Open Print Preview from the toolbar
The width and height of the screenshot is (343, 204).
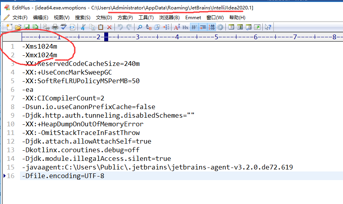pyautogui.click(x=46, y=27)
